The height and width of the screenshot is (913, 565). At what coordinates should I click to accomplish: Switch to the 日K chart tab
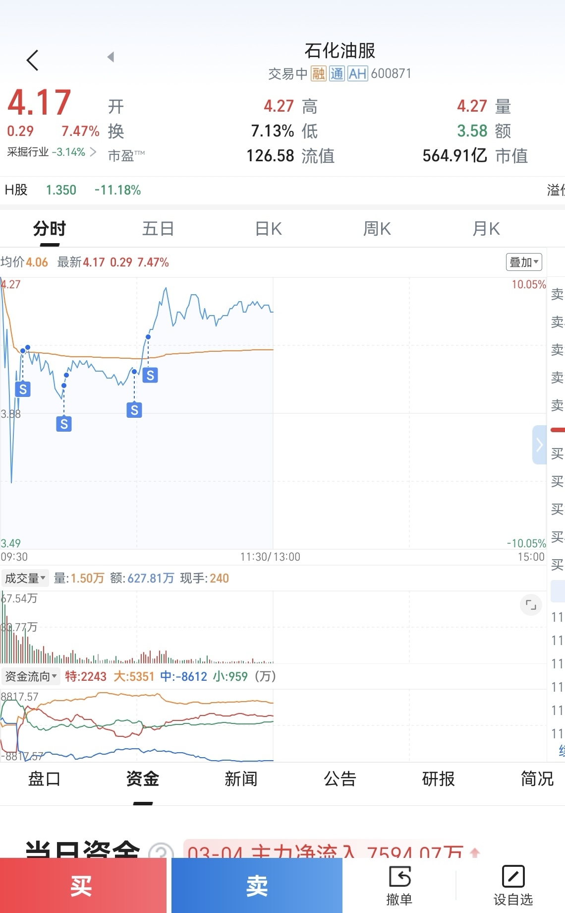(x=268, y=229)
